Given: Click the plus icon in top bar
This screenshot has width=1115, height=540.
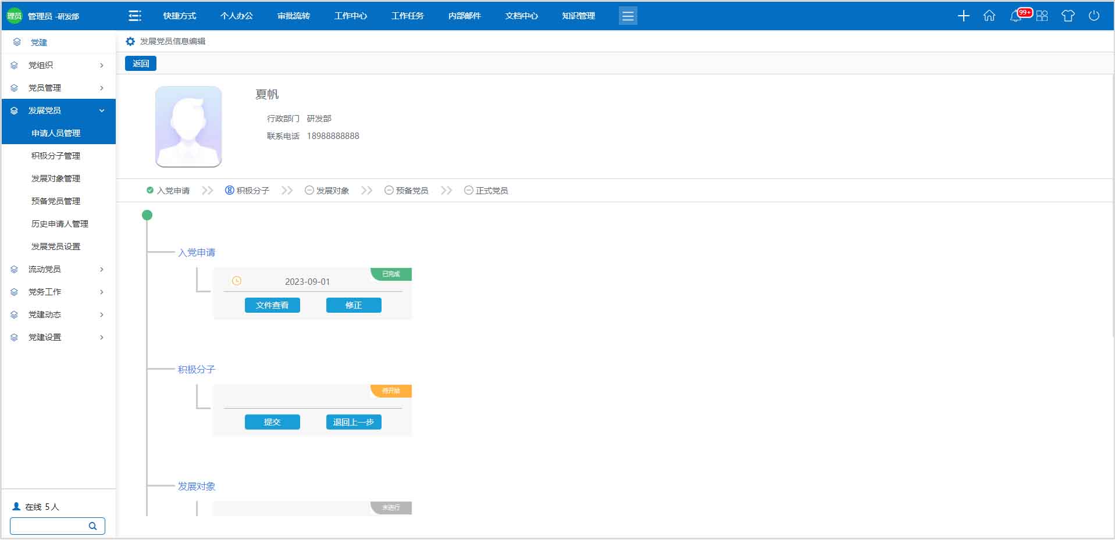Looking at the screenshot, I should [963, 16].
